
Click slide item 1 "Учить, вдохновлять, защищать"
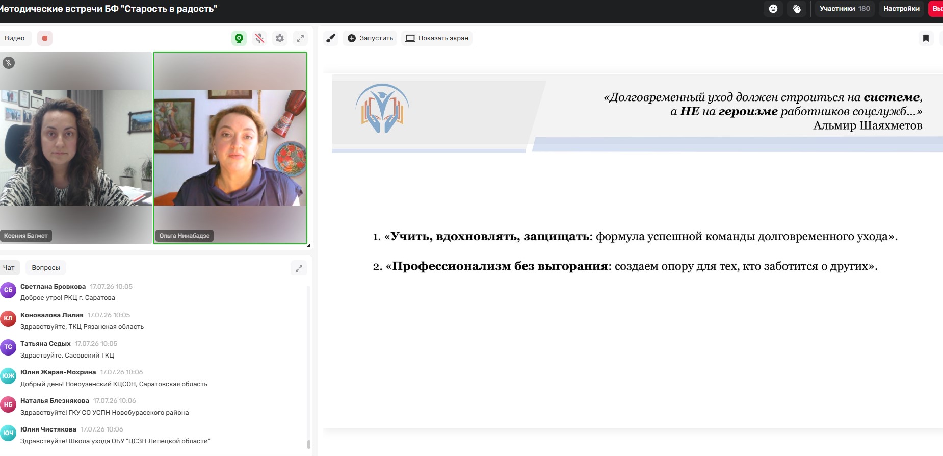pos(635,237)
